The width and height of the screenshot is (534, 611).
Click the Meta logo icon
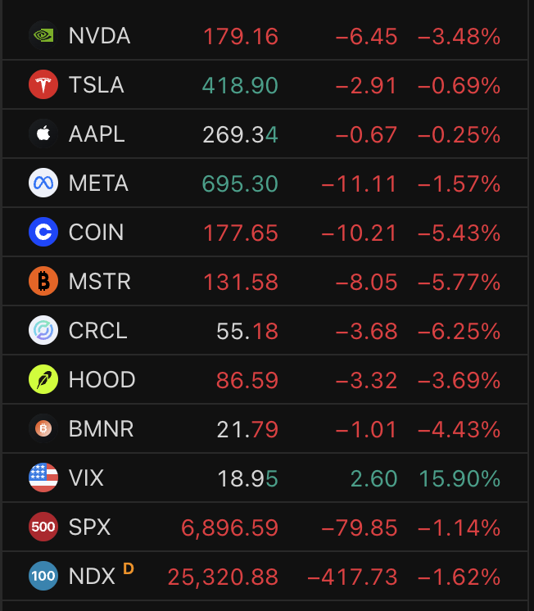(43, 183)
